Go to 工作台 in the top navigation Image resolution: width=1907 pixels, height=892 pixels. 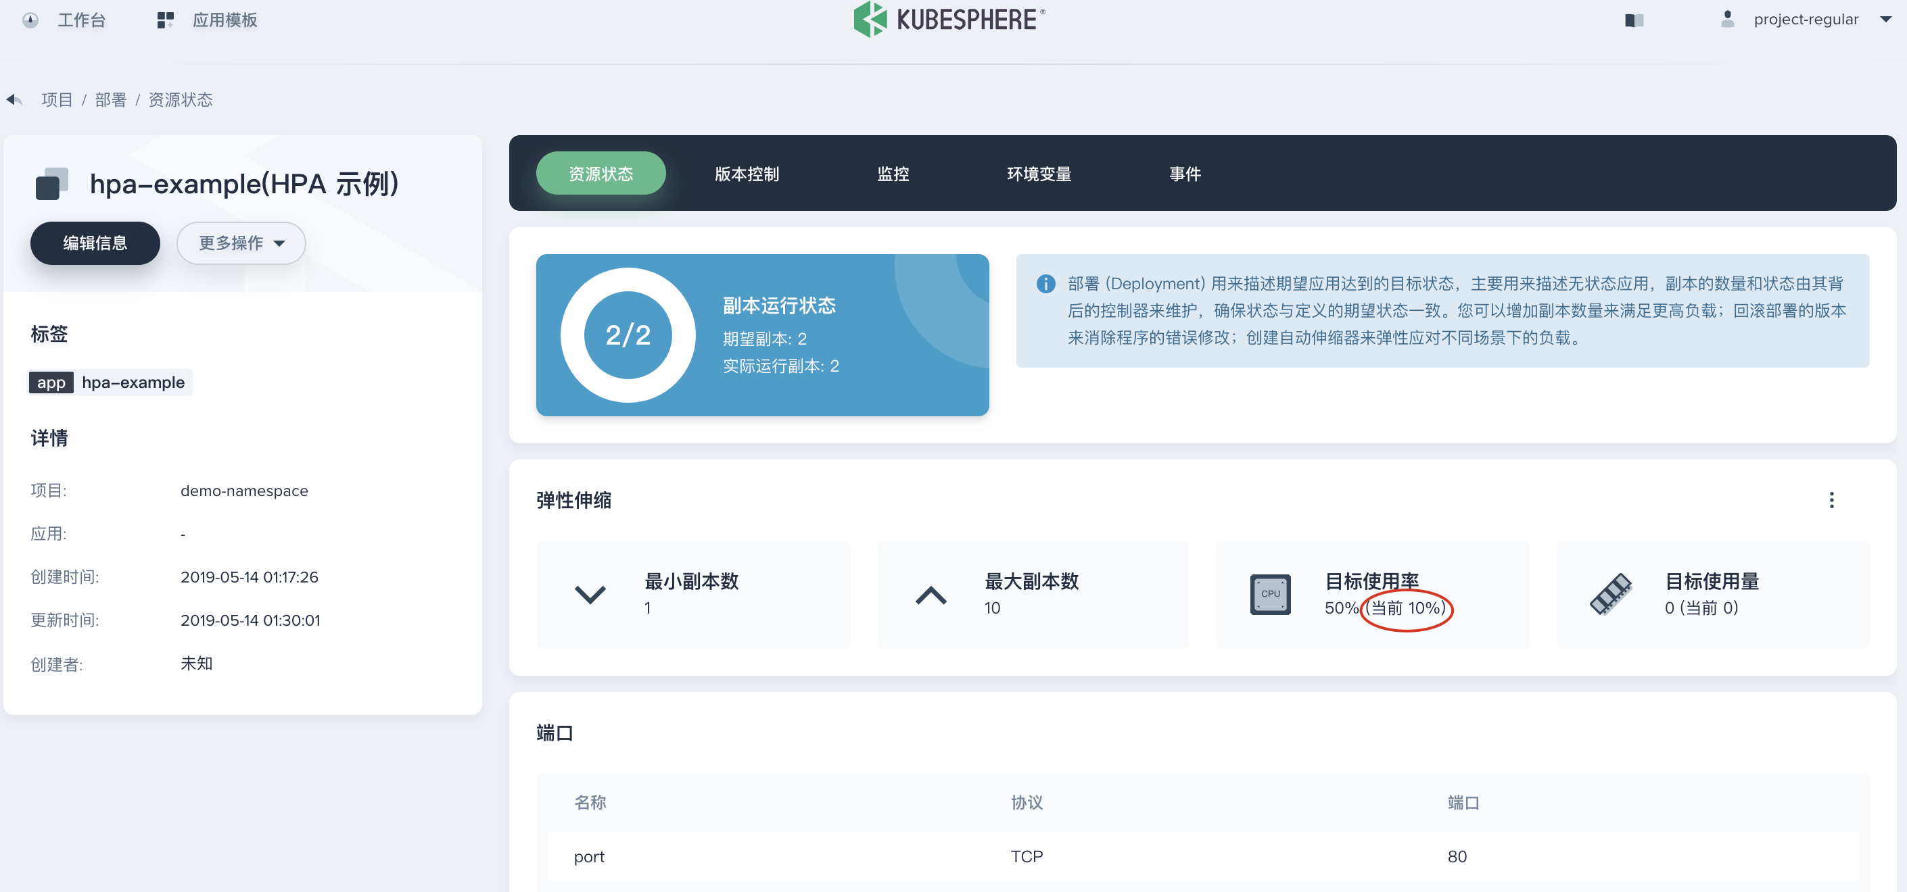pyautogui.click(x=81, y=20)
